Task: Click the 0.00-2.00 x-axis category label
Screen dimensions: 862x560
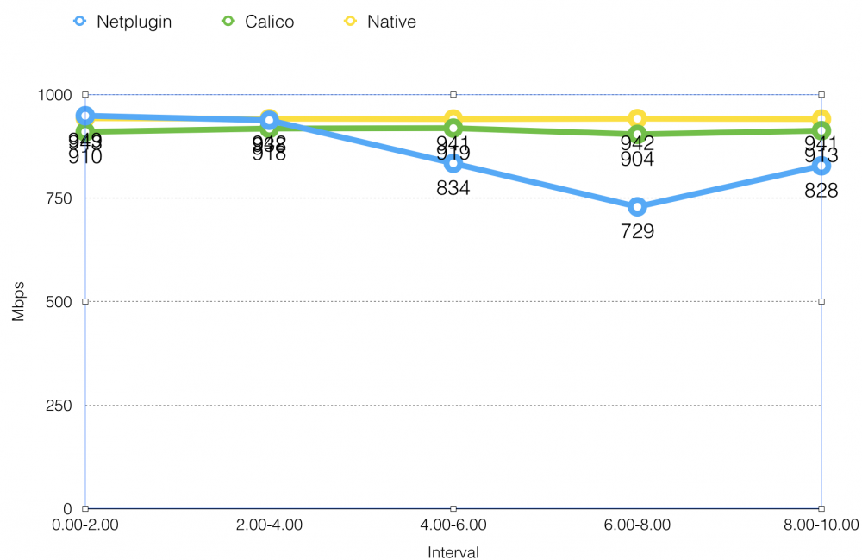Action: coord(85,525)
